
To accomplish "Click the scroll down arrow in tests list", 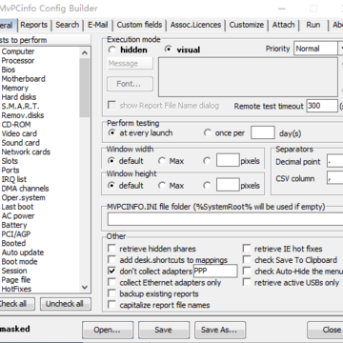I will [x=85, y=288].
